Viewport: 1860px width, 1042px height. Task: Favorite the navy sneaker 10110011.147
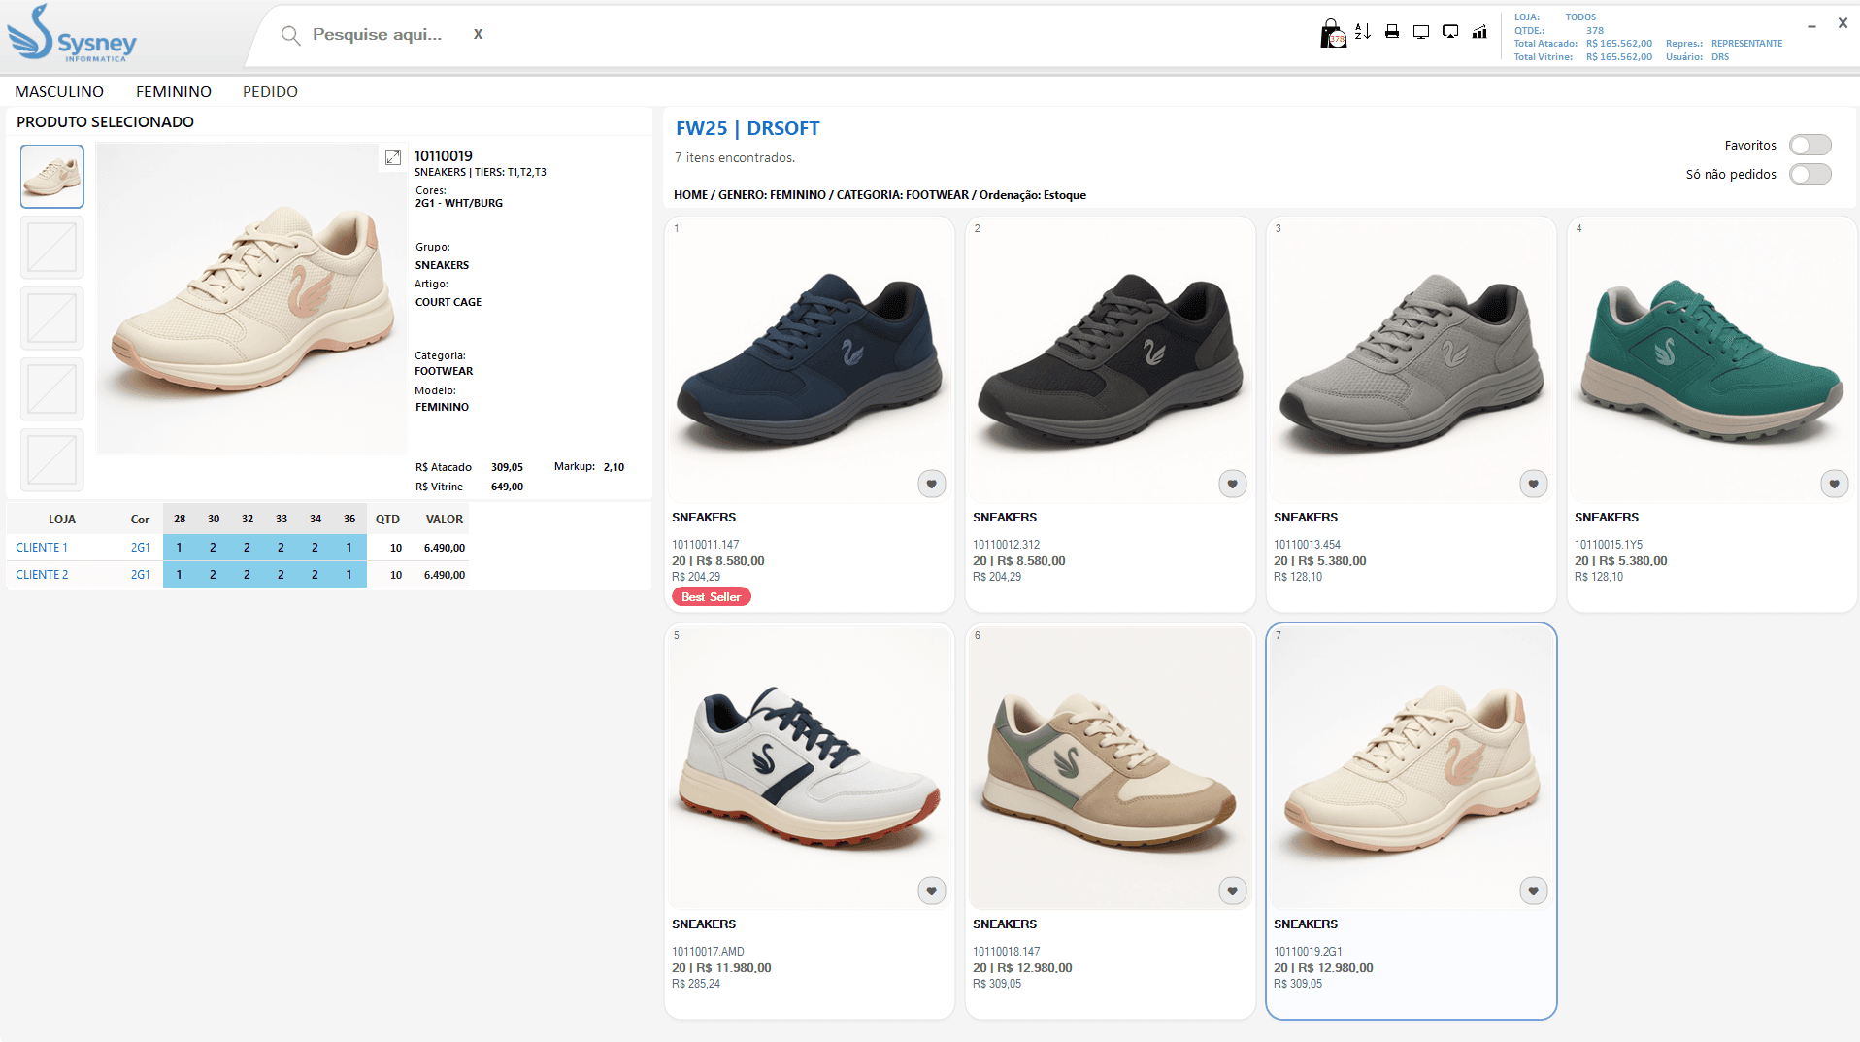point(932,484)
